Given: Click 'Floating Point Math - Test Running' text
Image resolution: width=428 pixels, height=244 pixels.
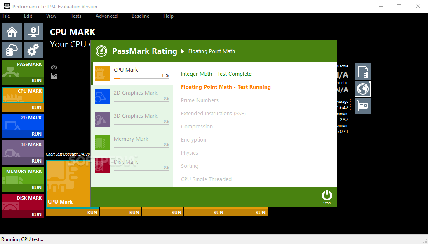Looking at the screenshot, I should click(226, 87).
